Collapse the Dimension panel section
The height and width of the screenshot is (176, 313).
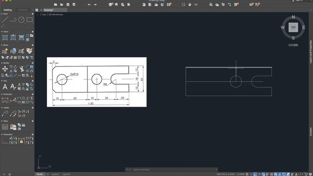[x=2, y=94]
